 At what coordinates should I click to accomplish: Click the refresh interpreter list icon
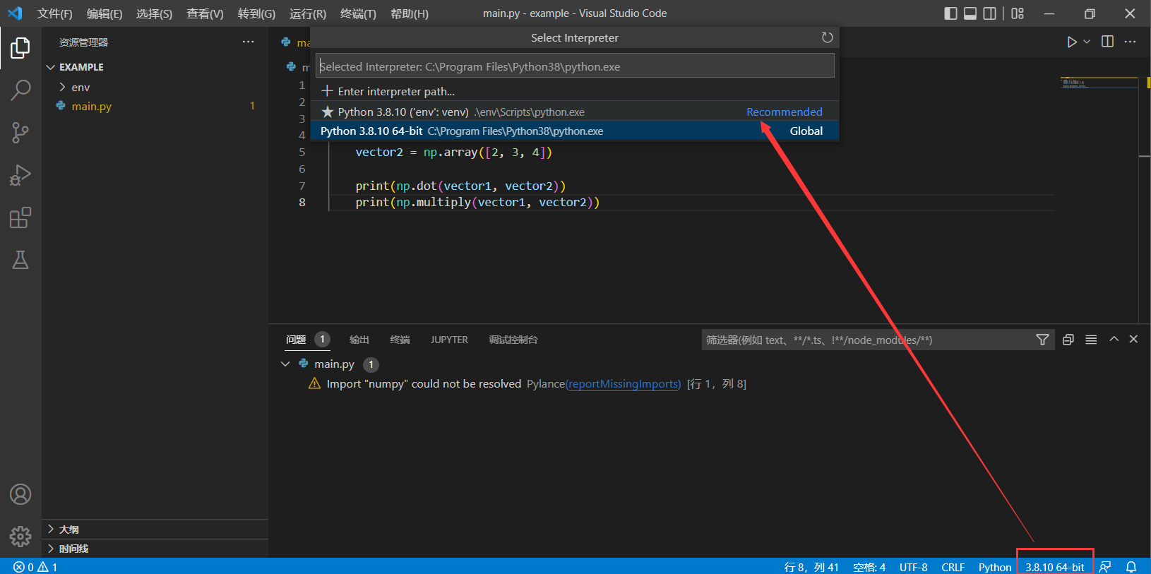[827, 37]
